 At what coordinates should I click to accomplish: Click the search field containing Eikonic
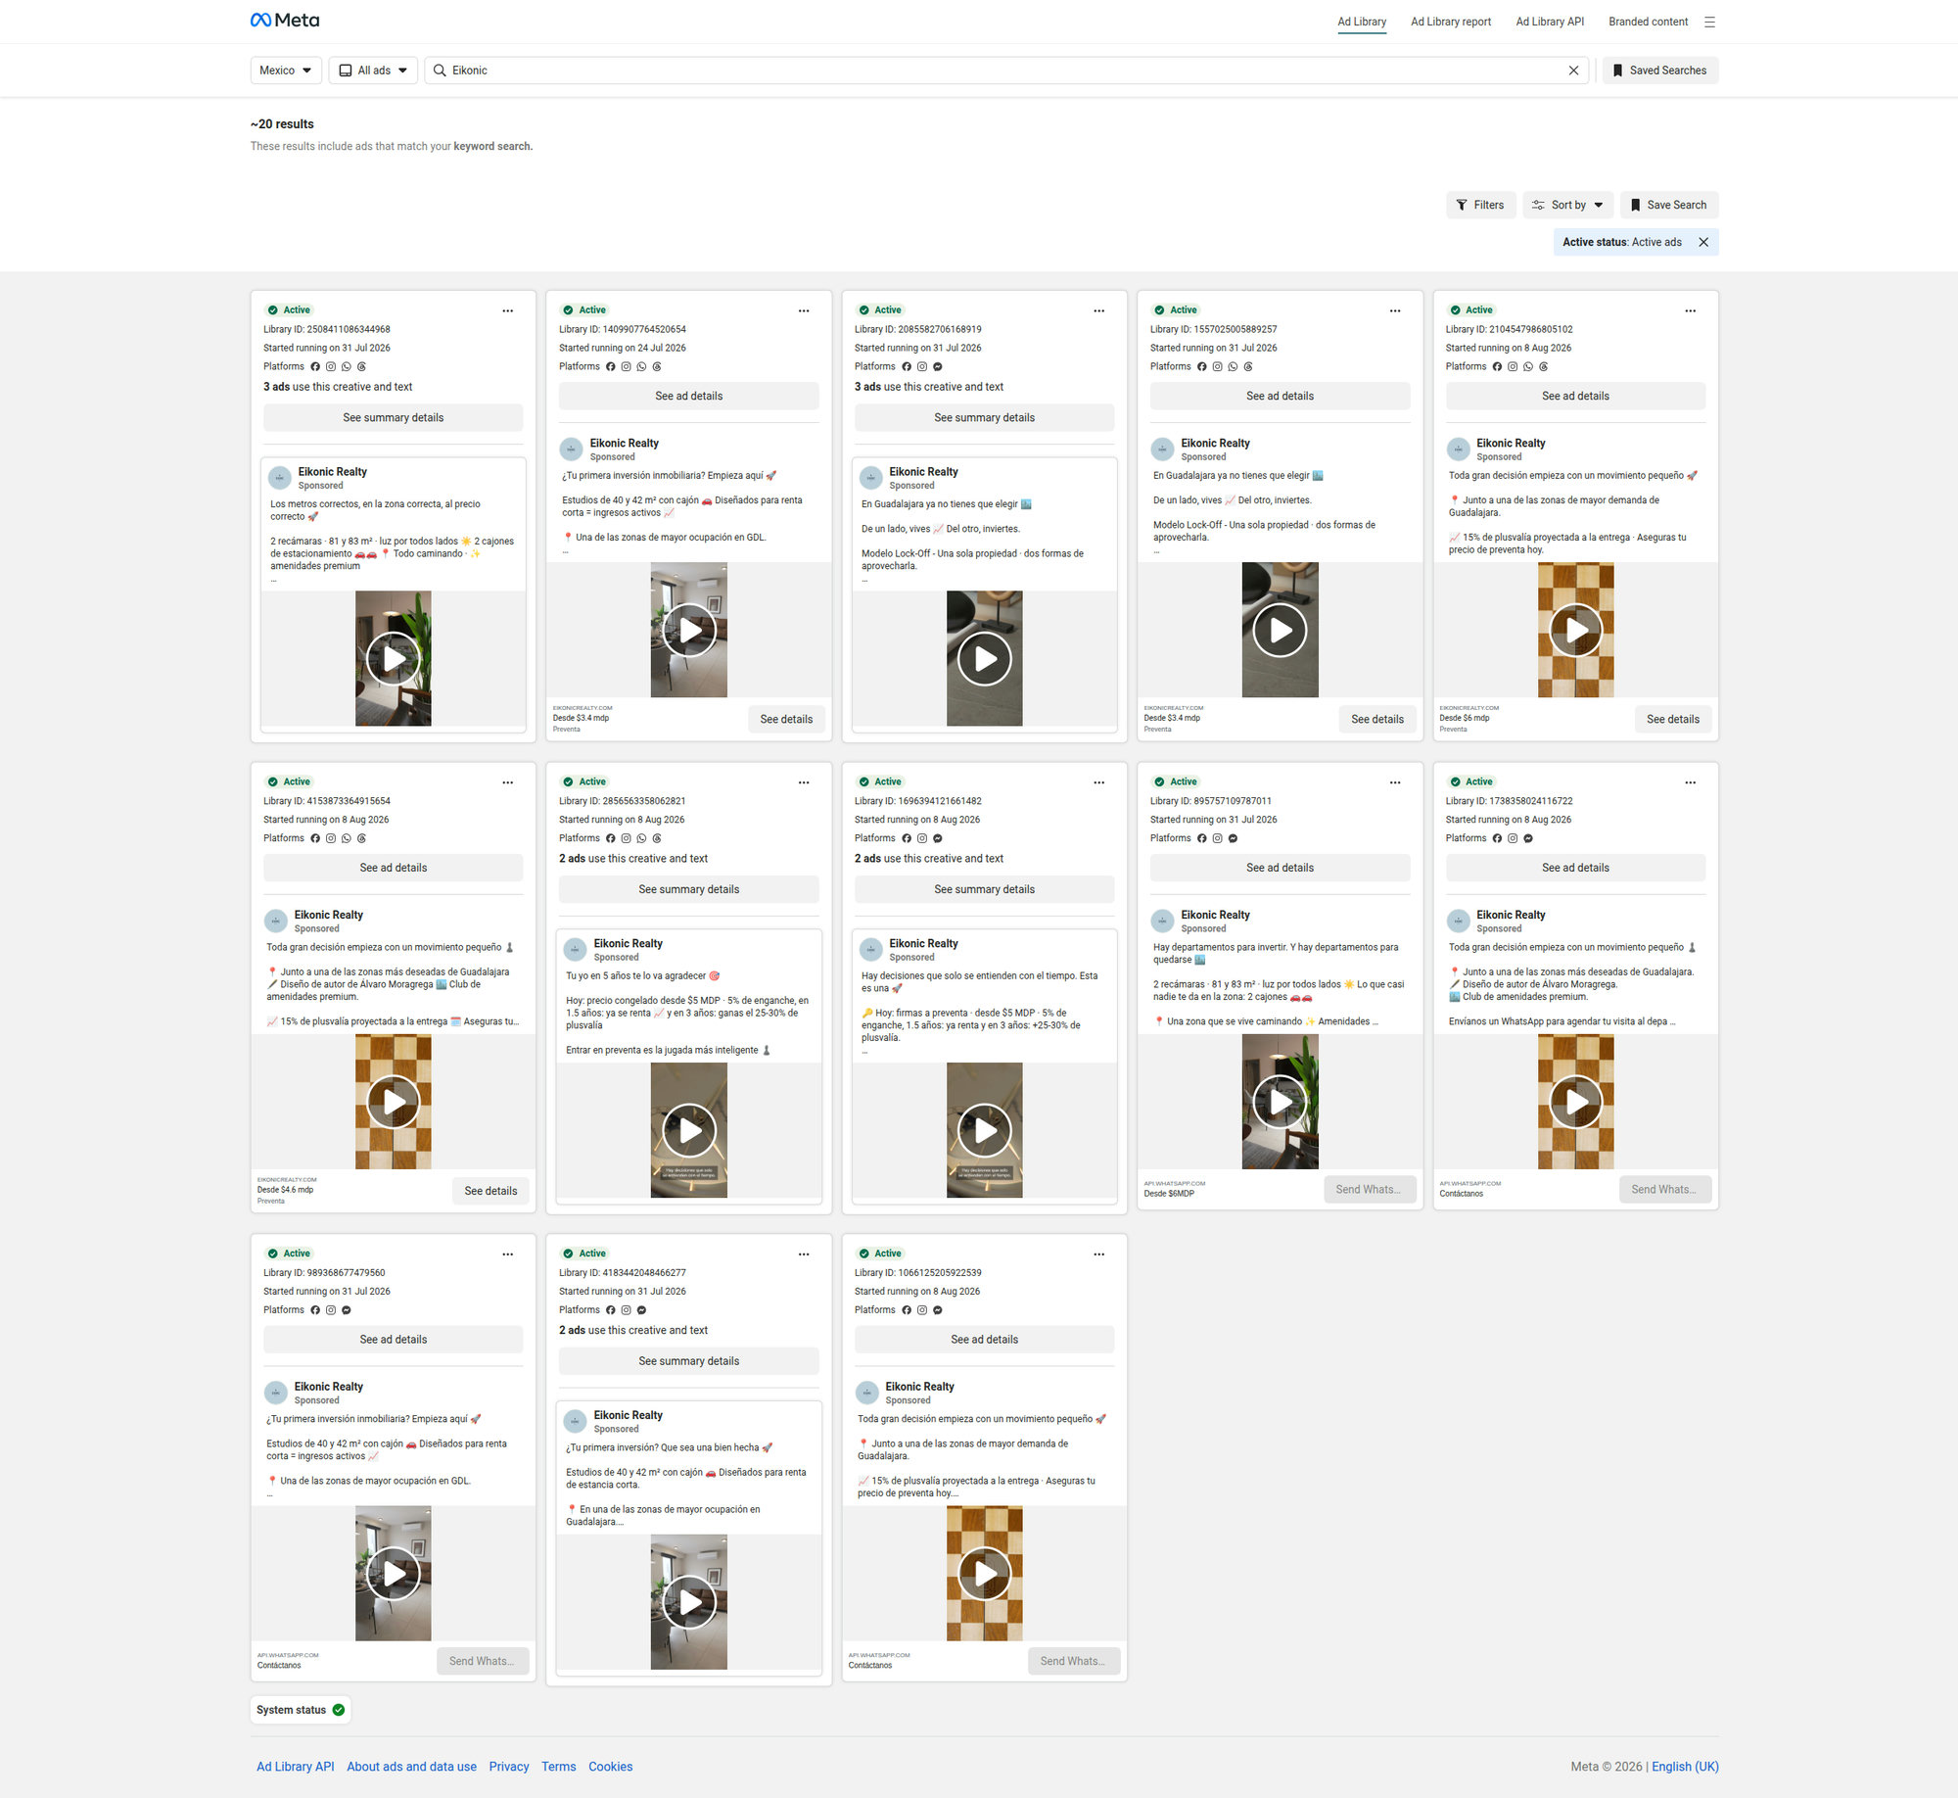1008,71
